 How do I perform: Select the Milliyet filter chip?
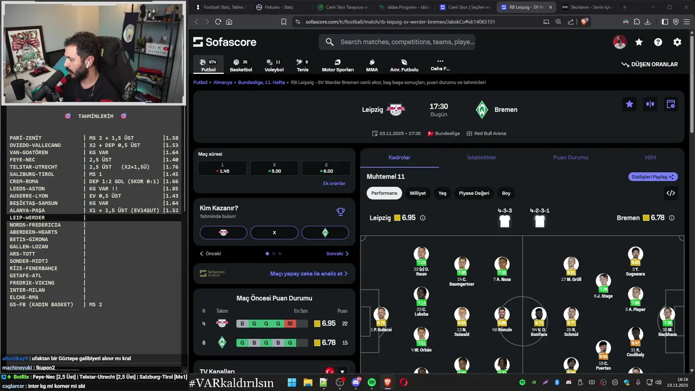(x=418, y=193)
